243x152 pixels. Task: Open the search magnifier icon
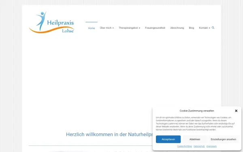click(213, 28)
